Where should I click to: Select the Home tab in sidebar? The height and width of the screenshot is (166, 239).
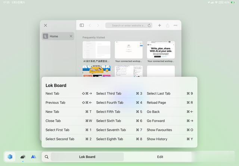[58, 36]
